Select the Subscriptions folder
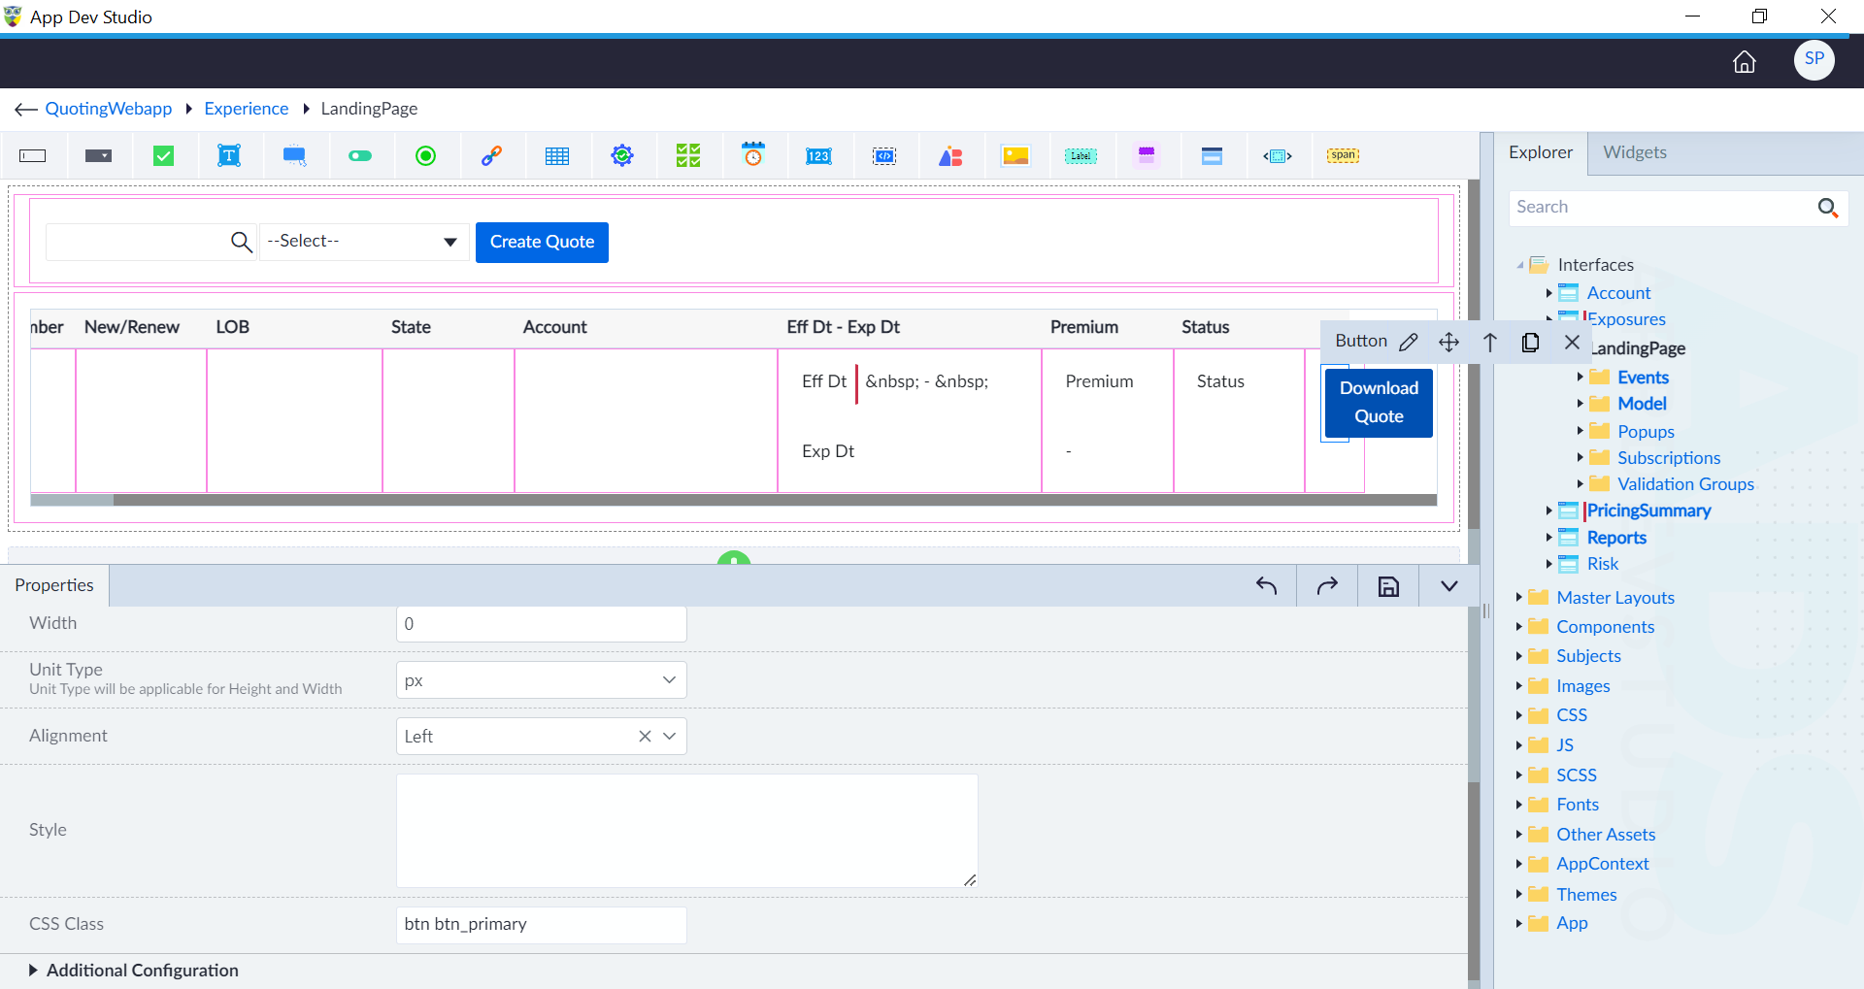Viewport: 1864px width, 989px height. point(1669,457)
